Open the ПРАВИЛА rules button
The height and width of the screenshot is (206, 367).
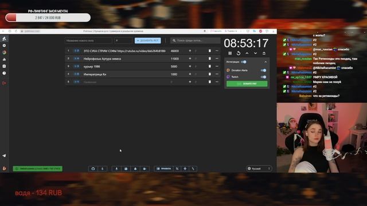(x=163, y=169)
